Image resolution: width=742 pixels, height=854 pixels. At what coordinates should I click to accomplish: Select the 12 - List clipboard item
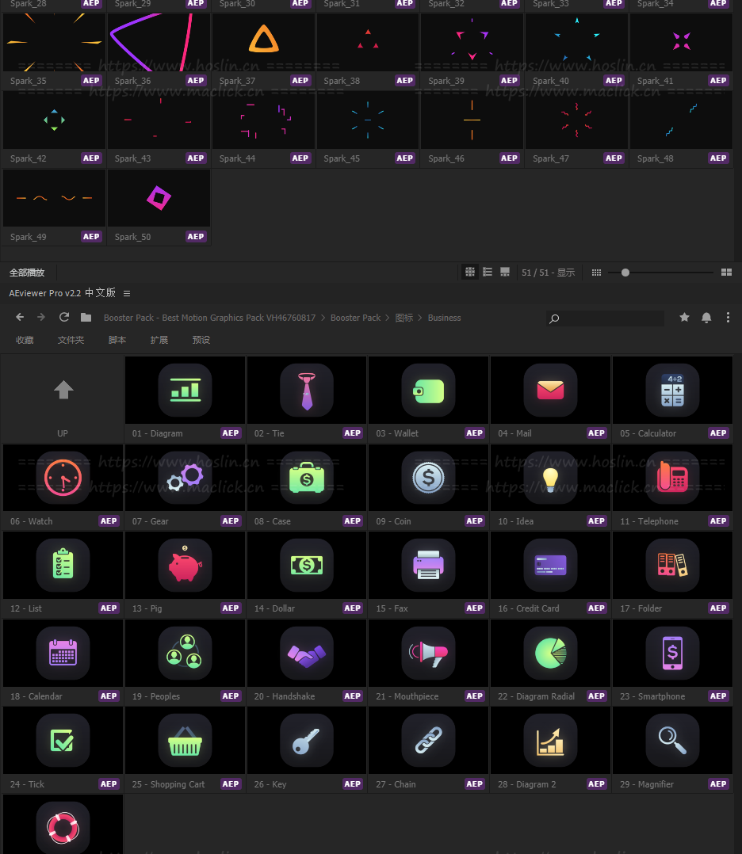click(63, 574)
